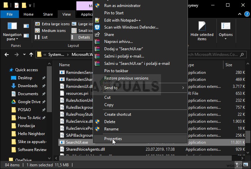Click the RulesService.dll file icon
The image size is (251, 169).
62,121
